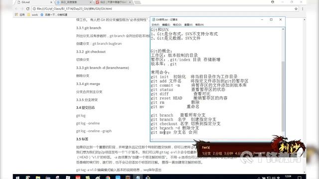This screenshot has width=319, height=179.
Task: Click '版本库: .git' line in Notepad
Action: [164, 64]
